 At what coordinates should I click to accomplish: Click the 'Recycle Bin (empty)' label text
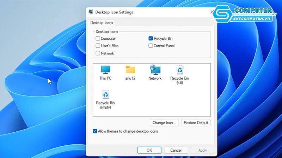[105, 105]
